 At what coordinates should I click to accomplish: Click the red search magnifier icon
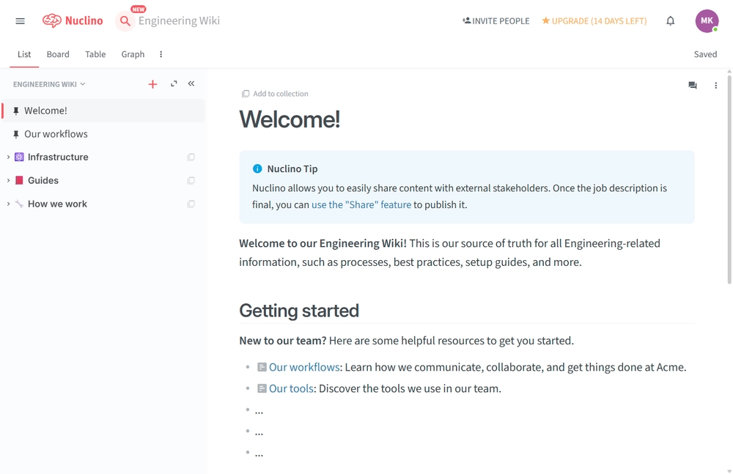(125, 21)
